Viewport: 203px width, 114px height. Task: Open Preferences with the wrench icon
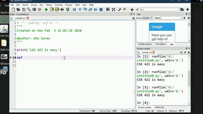click(x=120, y=9)
